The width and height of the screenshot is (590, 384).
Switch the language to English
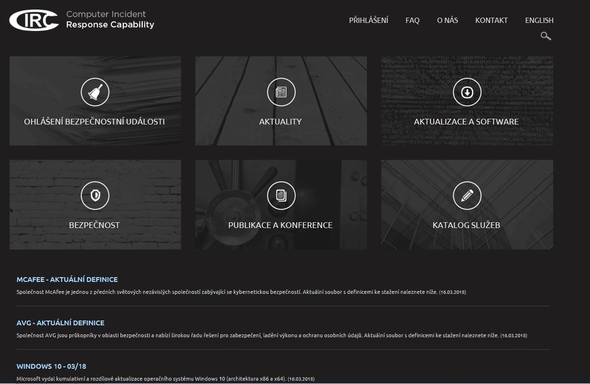pos(539,20)
